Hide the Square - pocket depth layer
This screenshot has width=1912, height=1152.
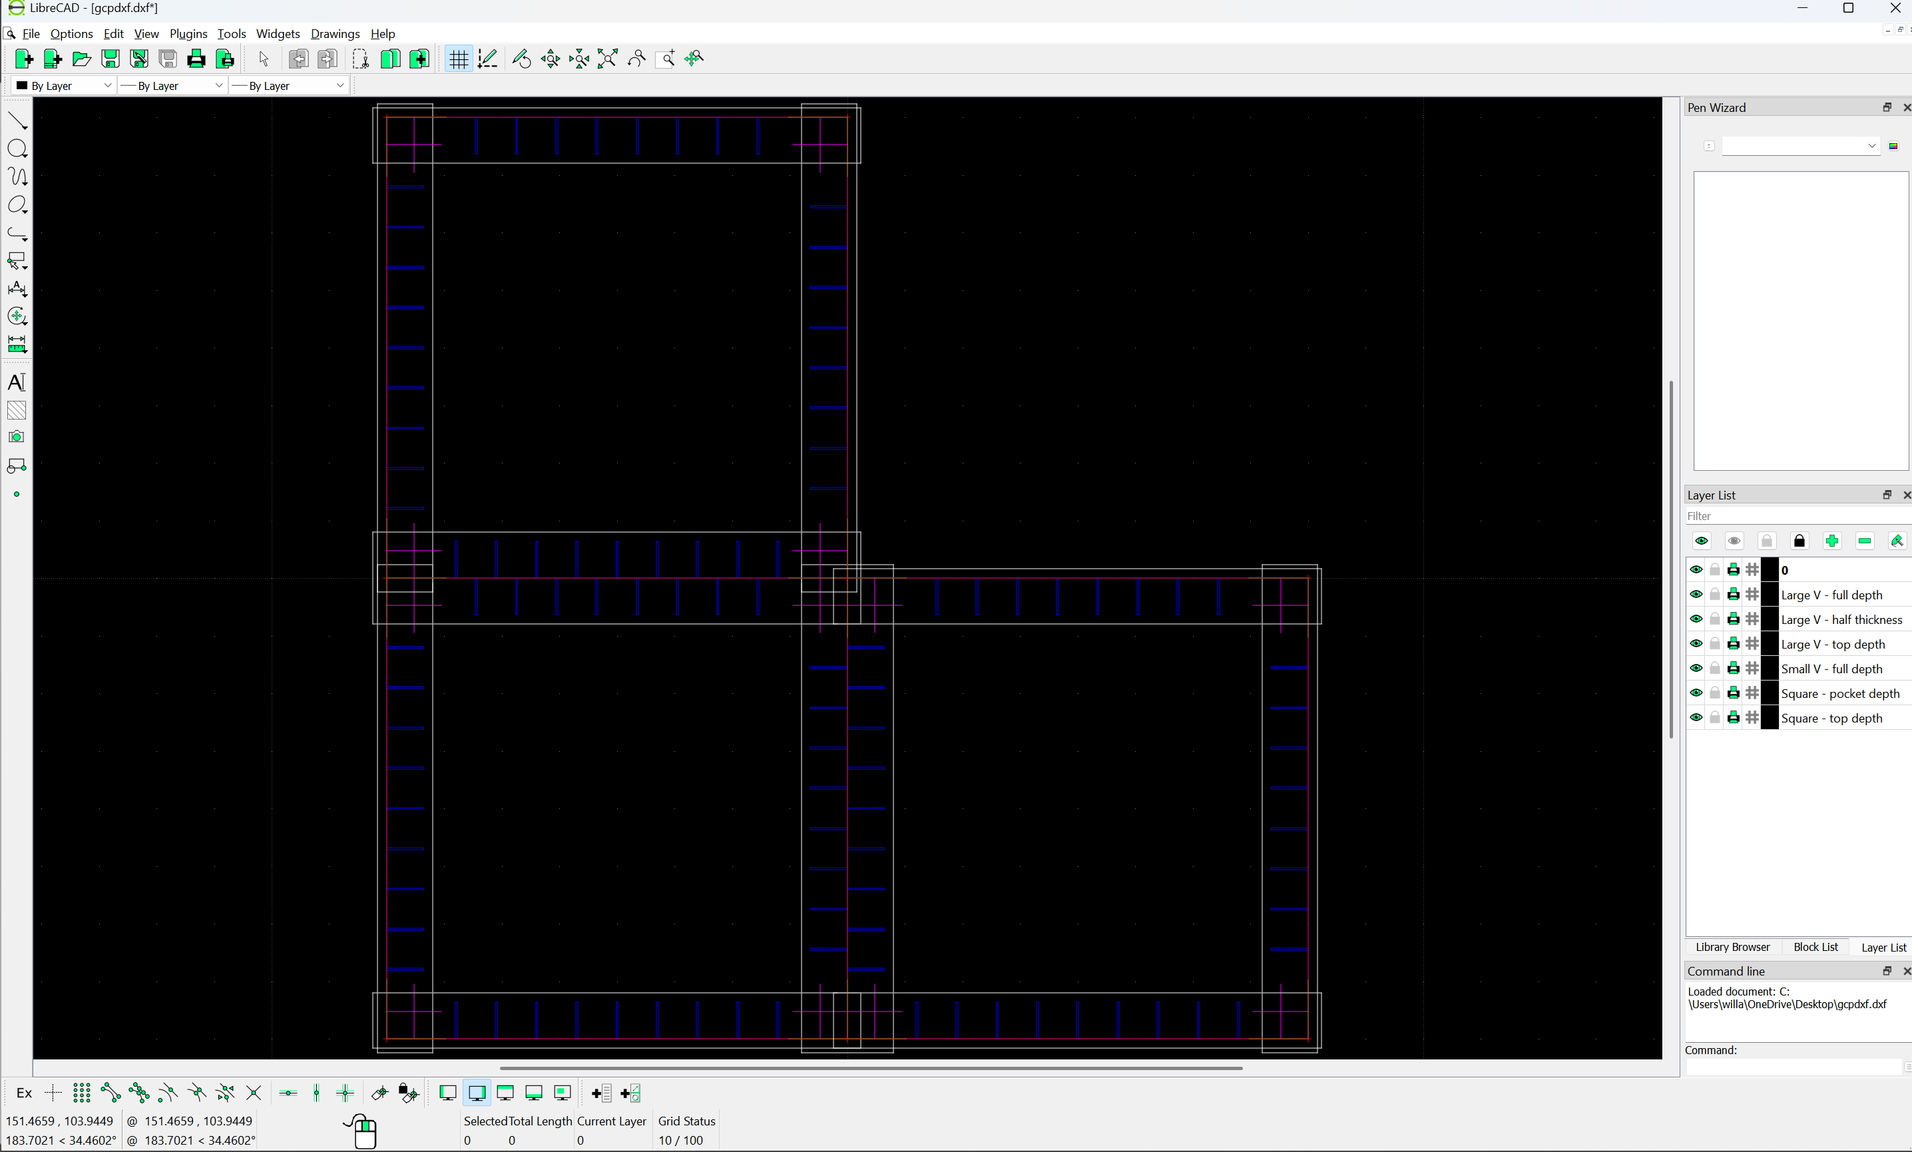[x=1696, y=693]
